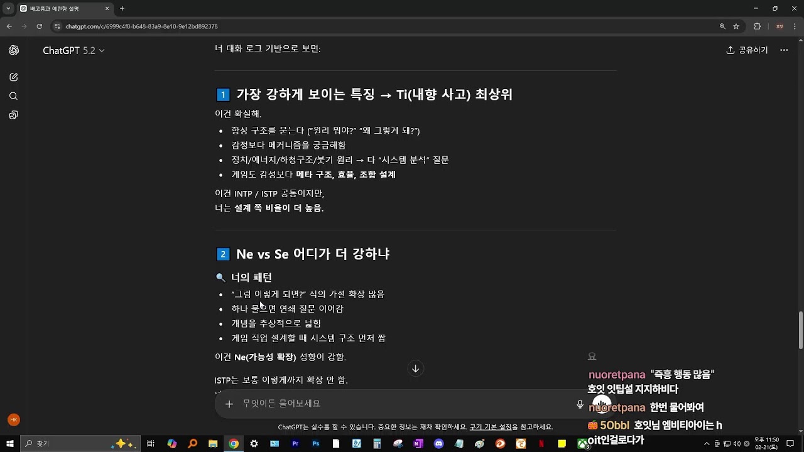Click the bullet 하나 물으면 연쇄 질문 이어감
Image resolution: width=804 pixels, height=452 pixels.
(x=287, y=309)
